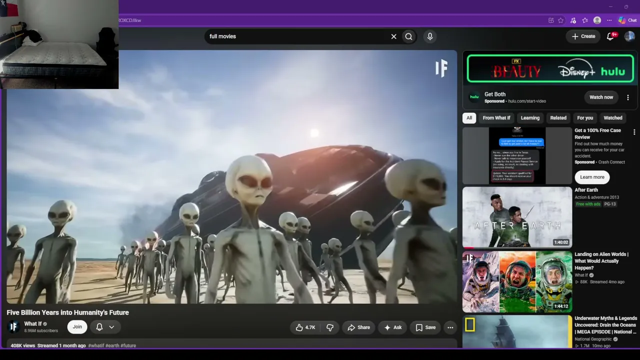640x360 pixels.
Task: Select the 'From What If' filter chip
Action: pyautogui.click(x=496, y=118)
